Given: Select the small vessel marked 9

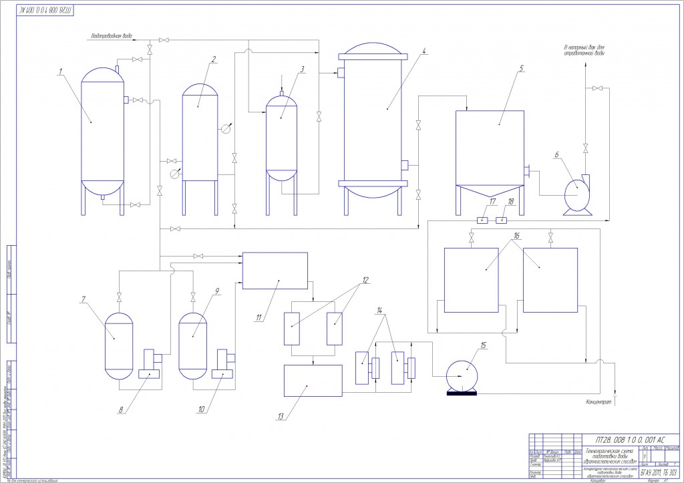Looking at the screenshot, I should 193,346.
